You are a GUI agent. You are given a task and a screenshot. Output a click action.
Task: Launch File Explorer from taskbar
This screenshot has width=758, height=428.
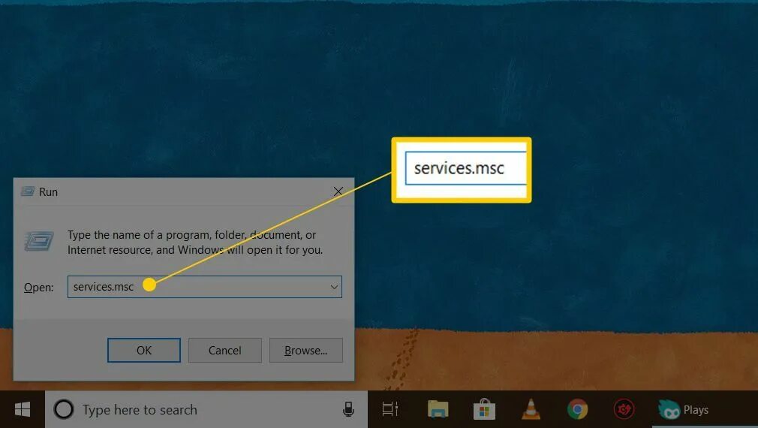point(438,410)
